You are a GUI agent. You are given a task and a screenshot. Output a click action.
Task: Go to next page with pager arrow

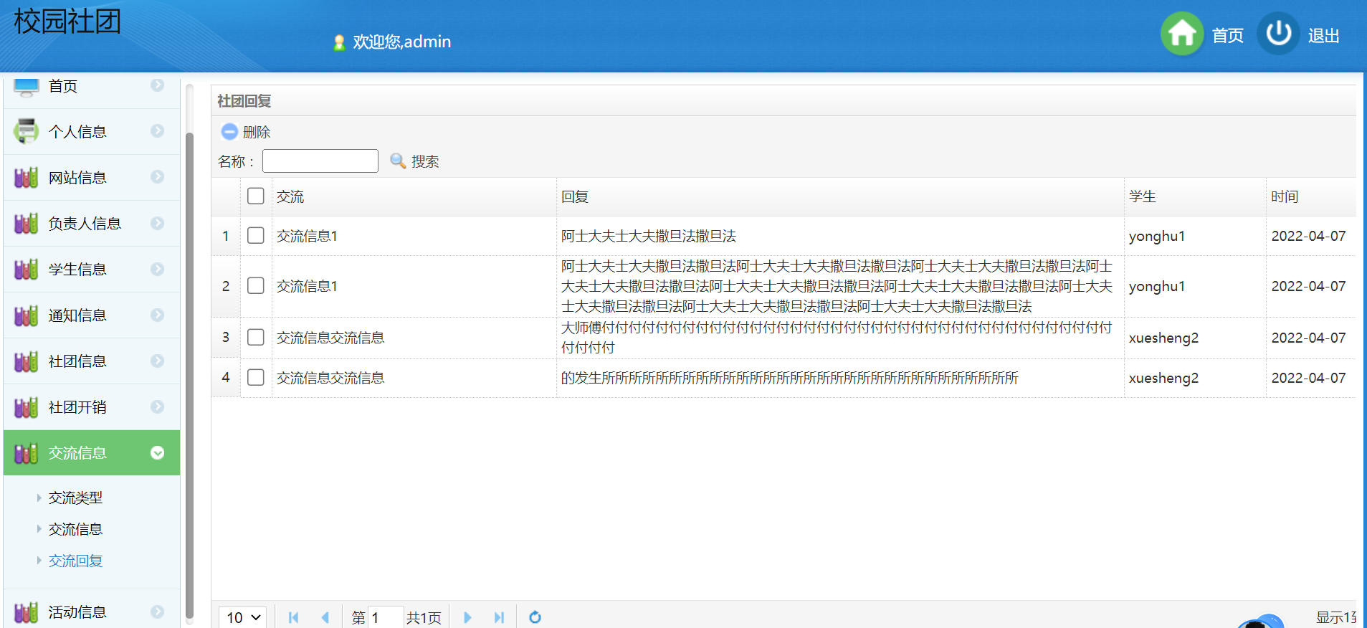(467, 617)
